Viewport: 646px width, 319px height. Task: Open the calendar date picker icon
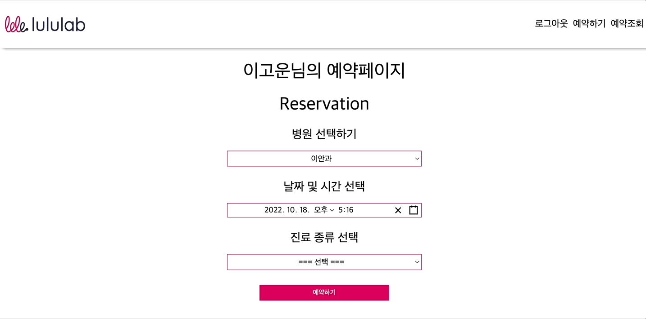click(x=413, y=210)
